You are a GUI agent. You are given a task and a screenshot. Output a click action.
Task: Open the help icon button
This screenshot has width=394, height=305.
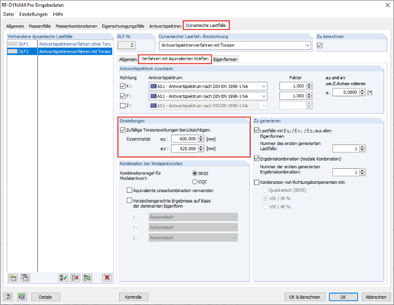click(x=8, y=297)
